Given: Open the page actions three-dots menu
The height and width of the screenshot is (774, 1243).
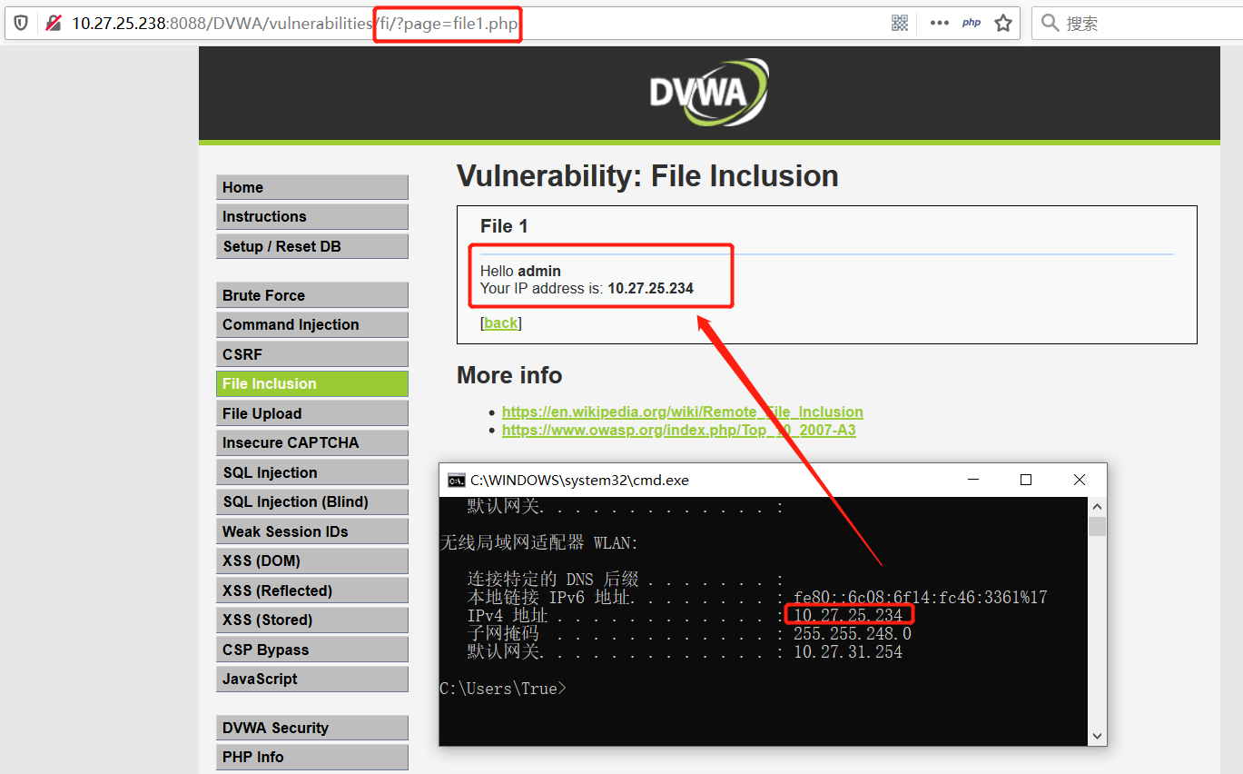Looking at the screenshot, I should [939, 23].
